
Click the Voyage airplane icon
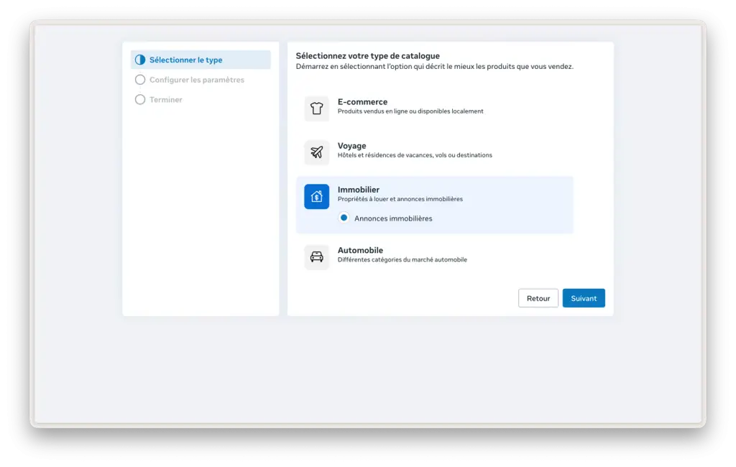point(316,152)
